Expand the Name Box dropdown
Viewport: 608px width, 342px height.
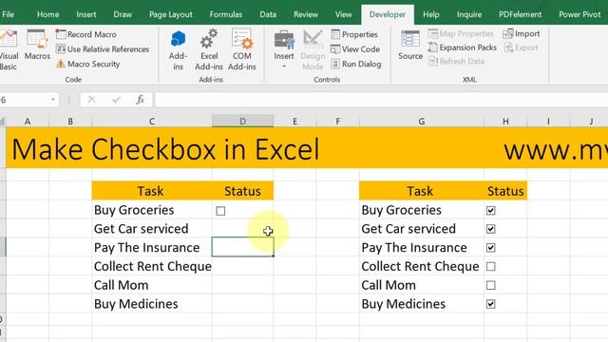pyautogui.click(x=53, y=100)
